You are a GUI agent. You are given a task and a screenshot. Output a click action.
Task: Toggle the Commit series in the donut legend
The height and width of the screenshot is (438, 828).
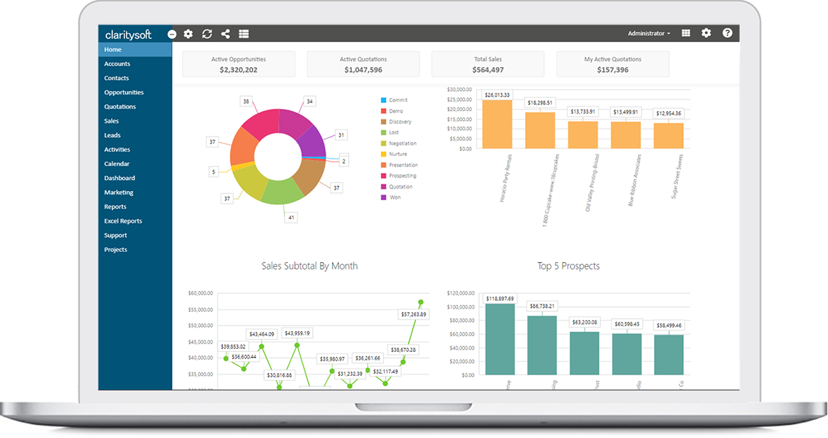point(394,100)
